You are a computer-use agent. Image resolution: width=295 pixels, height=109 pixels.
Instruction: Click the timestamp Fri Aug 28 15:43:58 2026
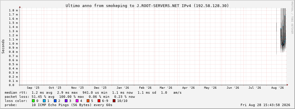265,105
